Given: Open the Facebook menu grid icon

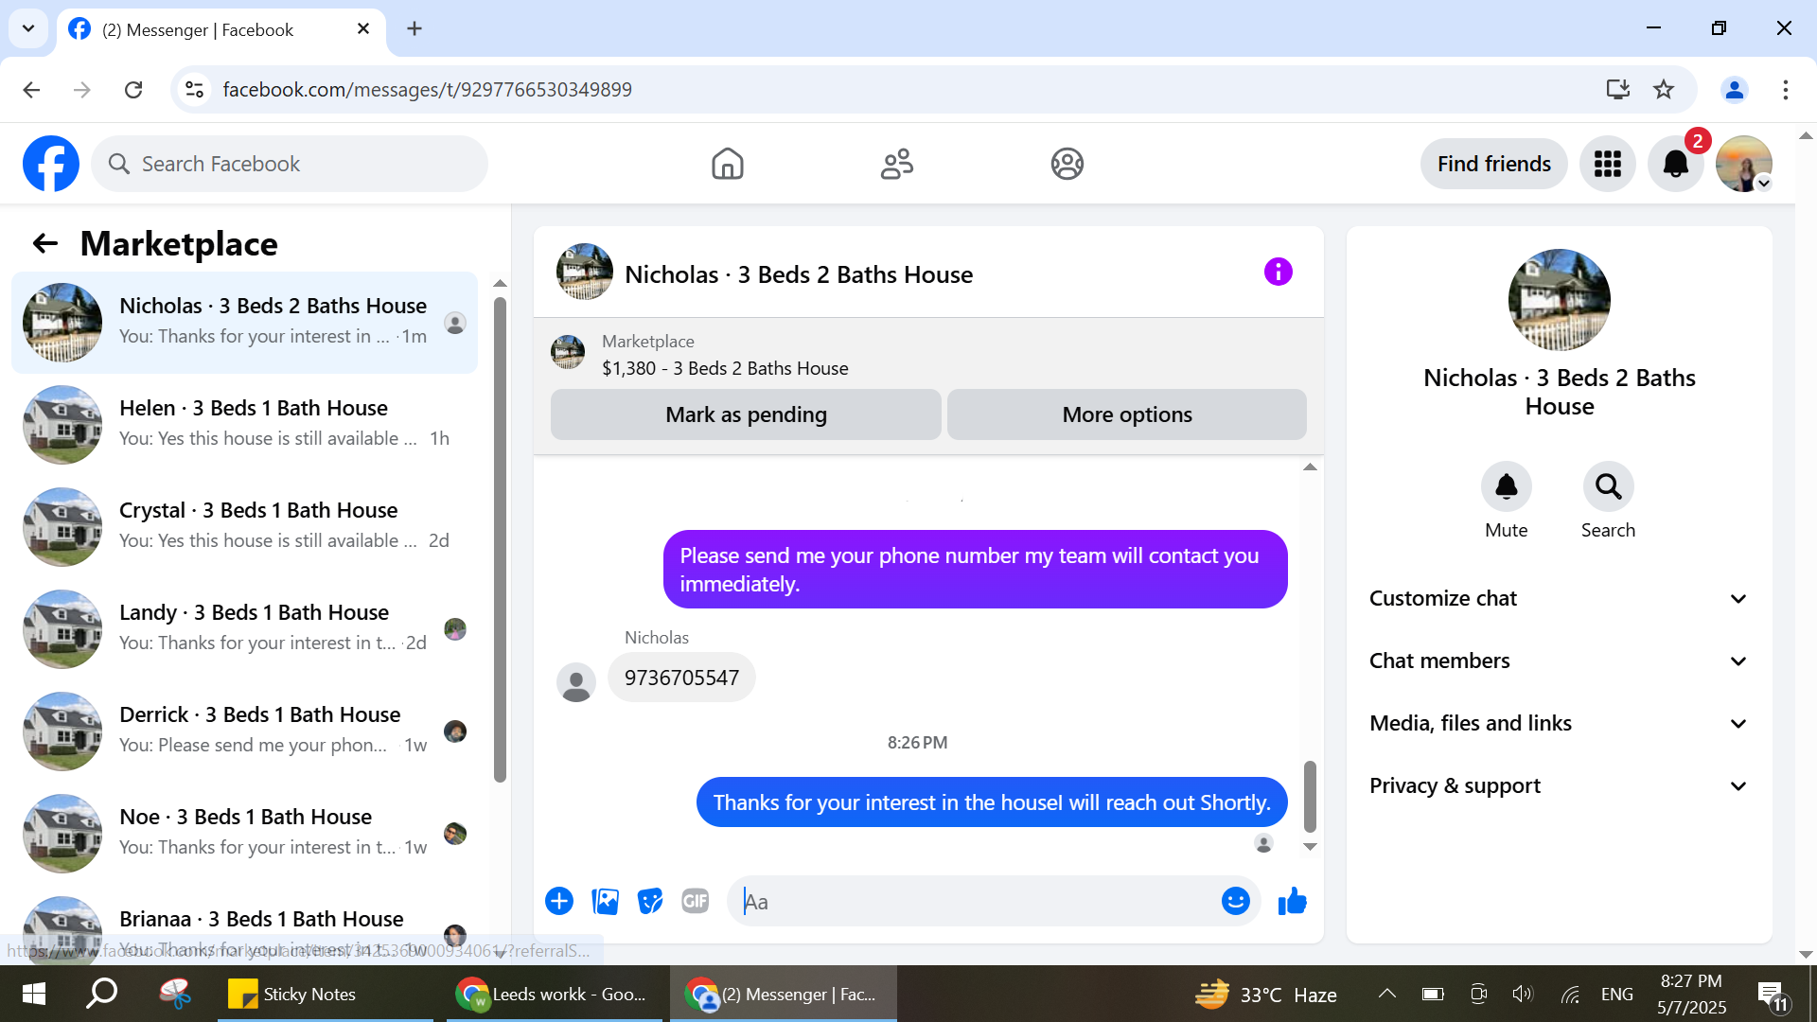Looking at the screenshot, I should click(x=1607, y=164).
